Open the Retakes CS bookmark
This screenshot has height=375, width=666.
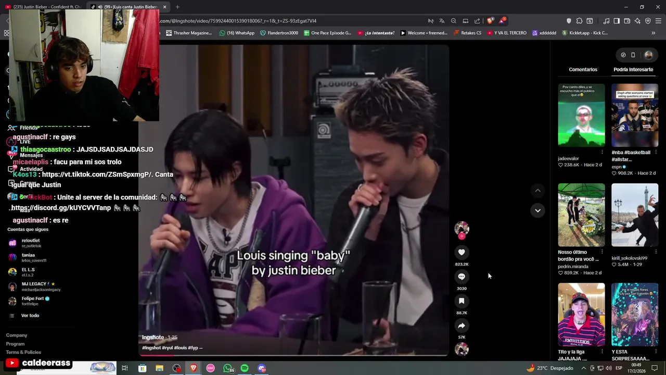(x=467, y=33)
